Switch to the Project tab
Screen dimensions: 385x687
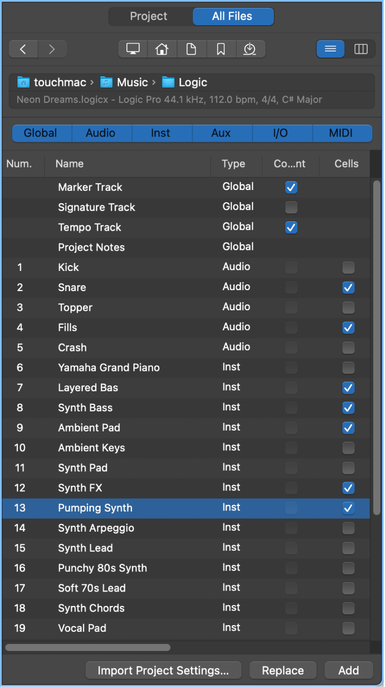[x=148, y=16]
